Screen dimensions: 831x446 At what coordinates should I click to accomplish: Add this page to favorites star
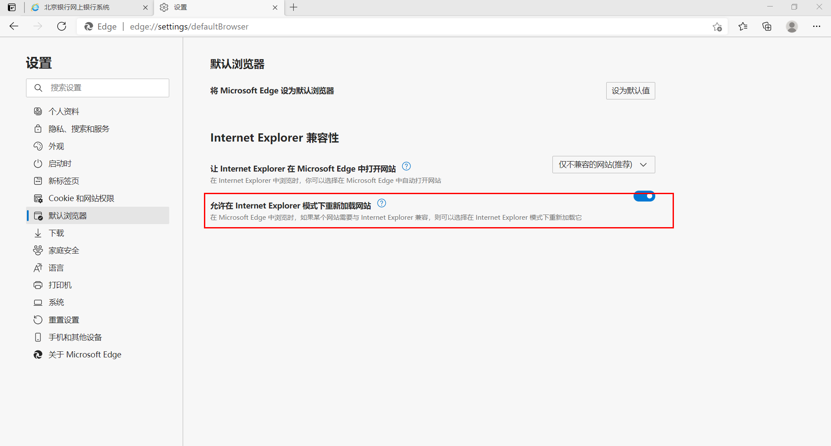coord(717,27)
